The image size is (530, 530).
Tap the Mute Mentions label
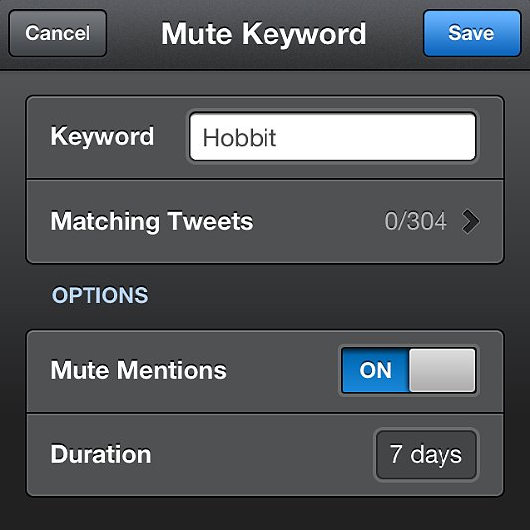pos(138,371)
